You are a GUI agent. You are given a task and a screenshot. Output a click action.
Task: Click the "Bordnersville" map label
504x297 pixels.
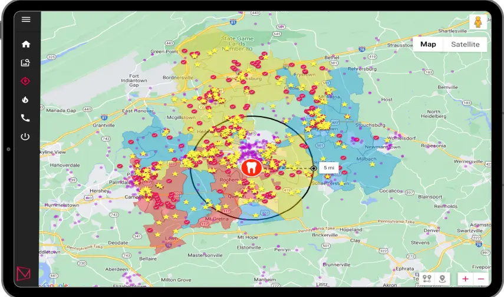(178, 77)
